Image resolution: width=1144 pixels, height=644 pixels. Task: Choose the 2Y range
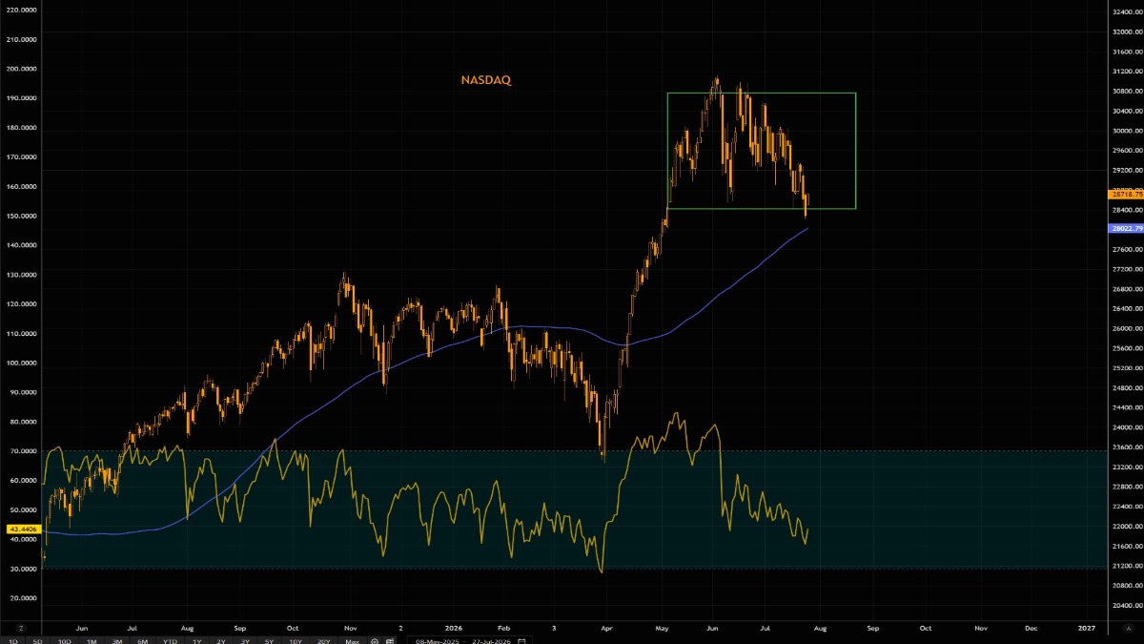[x=221, y=641]
